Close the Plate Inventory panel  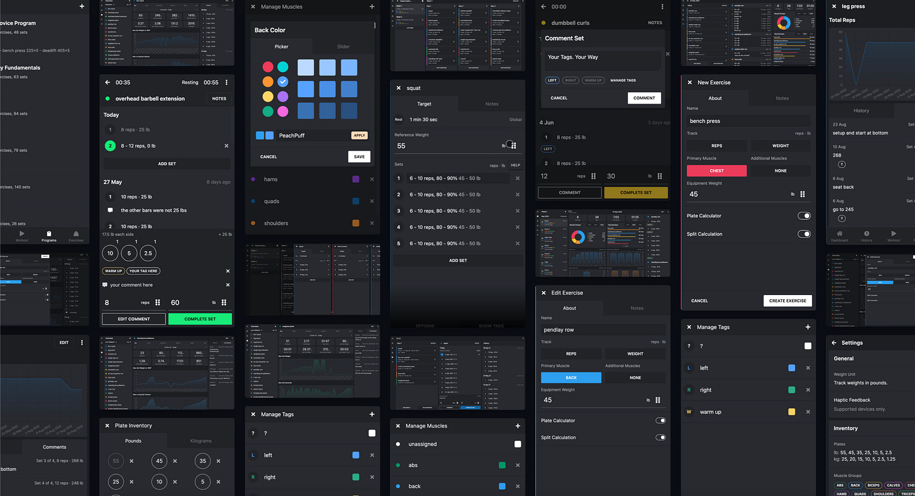click(x=107, y=426)
